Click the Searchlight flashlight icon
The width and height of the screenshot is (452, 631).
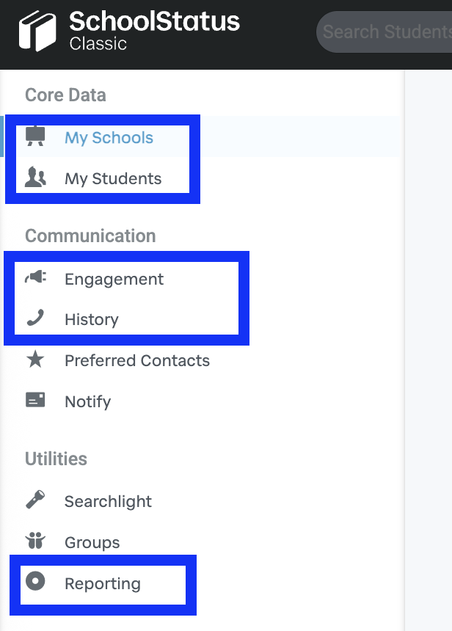click(35, 500)
